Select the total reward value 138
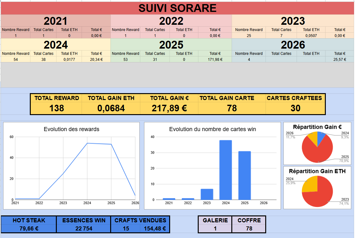 click(56, 108)
